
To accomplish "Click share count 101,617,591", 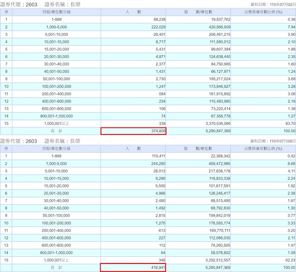I will (219, 186).
